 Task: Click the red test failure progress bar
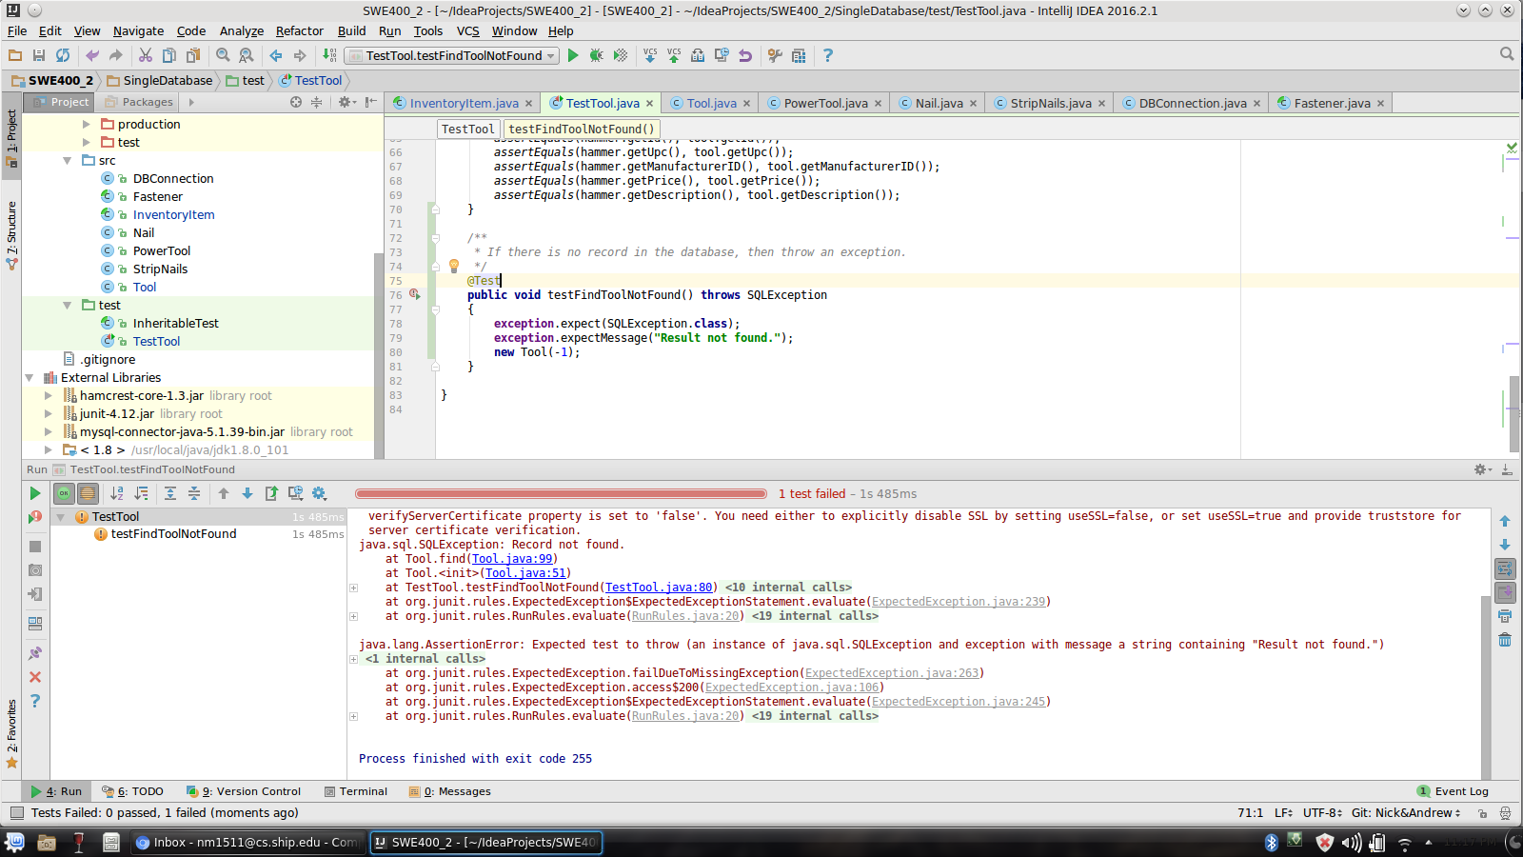click(x=561, y=493)
